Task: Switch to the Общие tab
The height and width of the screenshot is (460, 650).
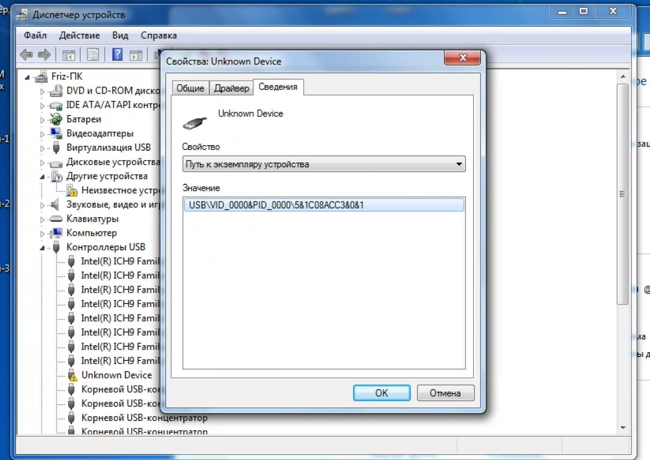Action: [x=191, y=87]
